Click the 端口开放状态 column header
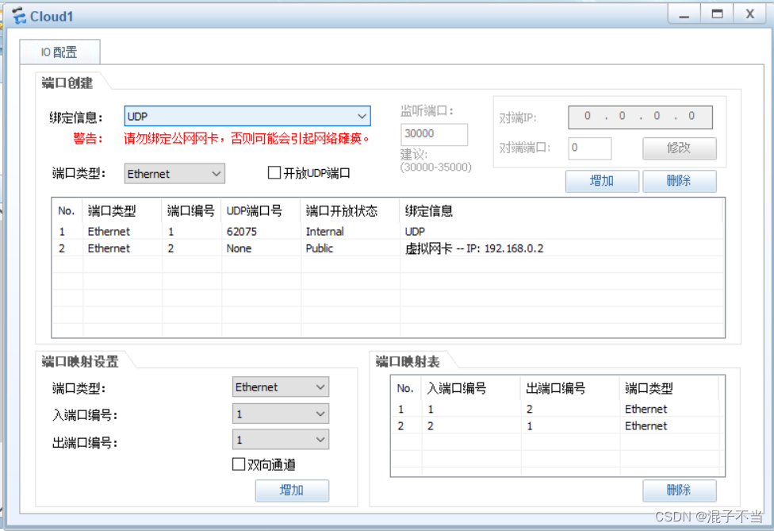774x531 pixels. click(350, 211)
